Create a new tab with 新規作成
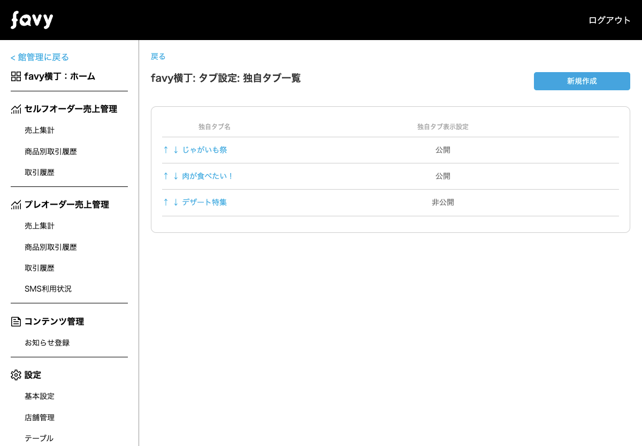This screenshot has height=446, width=642. [x=582, y=81]
